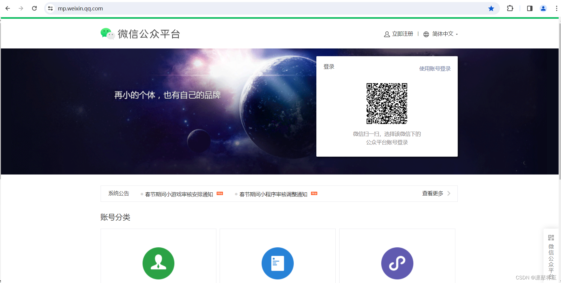561x283 pixels.
Task: Expand 查看更多 with the chevron arrow
Action: click(x=449, y=193)
